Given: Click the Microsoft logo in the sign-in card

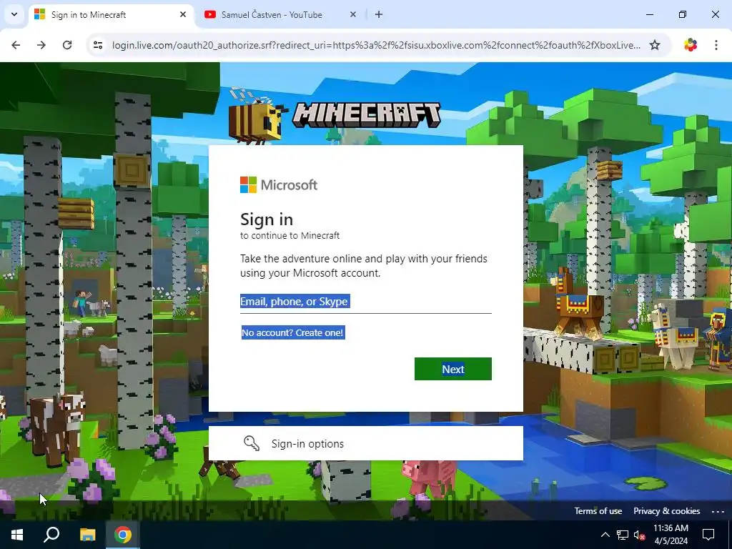Looking at the screenshot, I should pyautogui.click(x=279, y=184).
